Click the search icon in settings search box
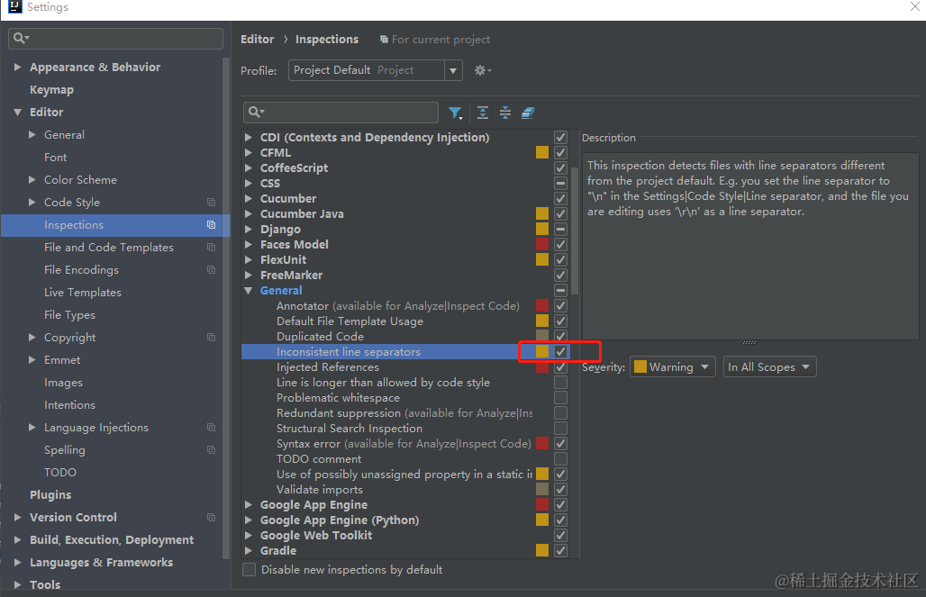Image resolution: width=926 pixels, height=597 pixels. point(21,39)
